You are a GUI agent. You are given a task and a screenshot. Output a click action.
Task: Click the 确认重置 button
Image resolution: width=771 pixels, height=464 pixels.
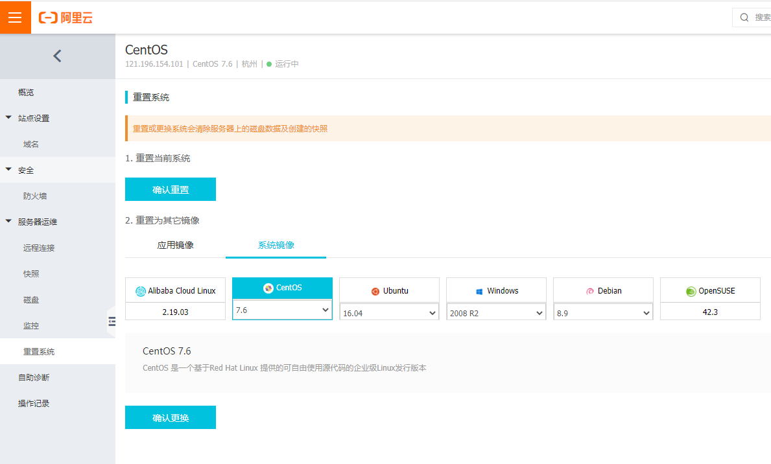click(171, 189)
